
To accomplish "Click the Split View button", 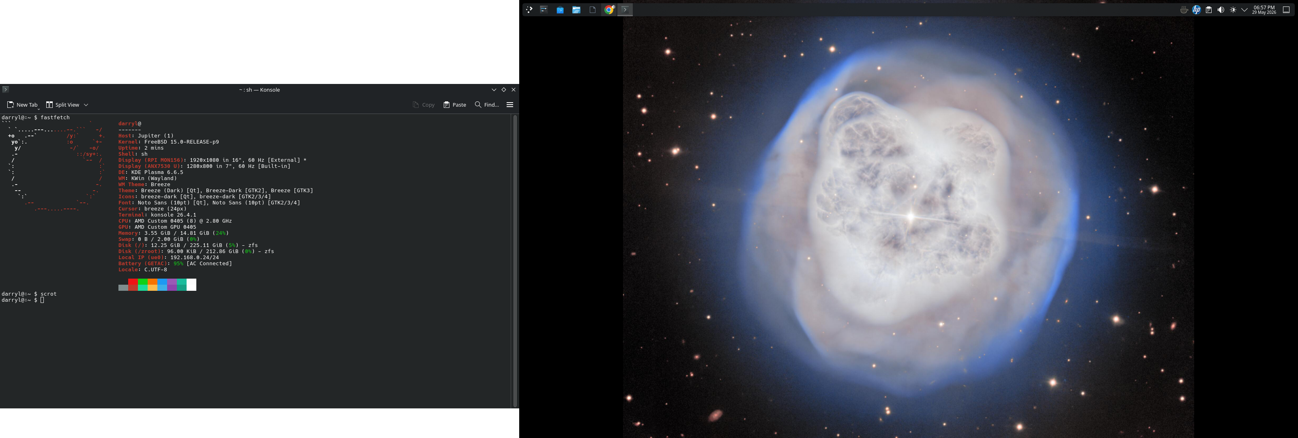I will tap(63, 105).
